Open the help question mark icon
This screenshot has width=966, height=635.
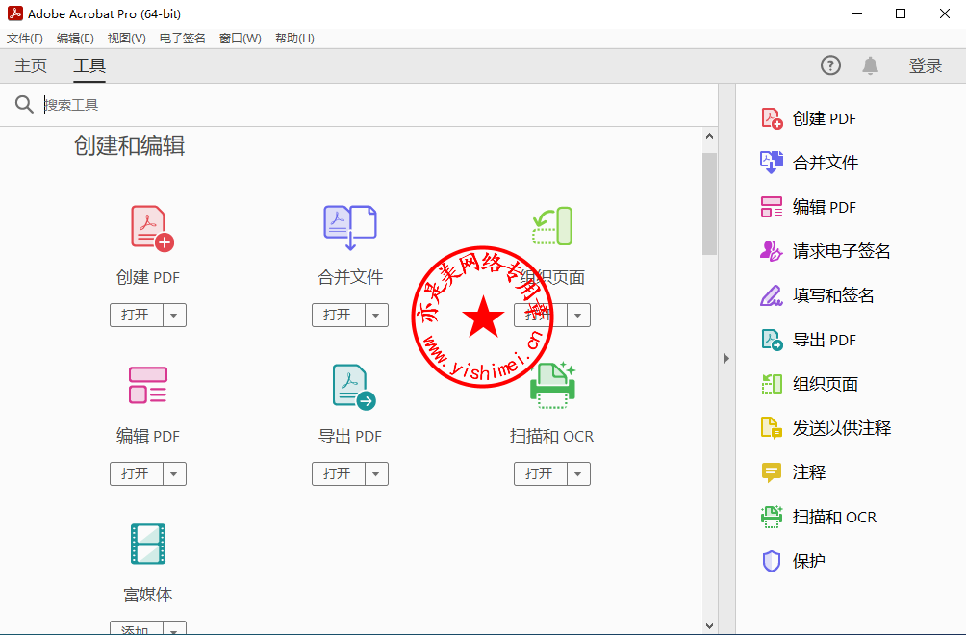[830, 65]
